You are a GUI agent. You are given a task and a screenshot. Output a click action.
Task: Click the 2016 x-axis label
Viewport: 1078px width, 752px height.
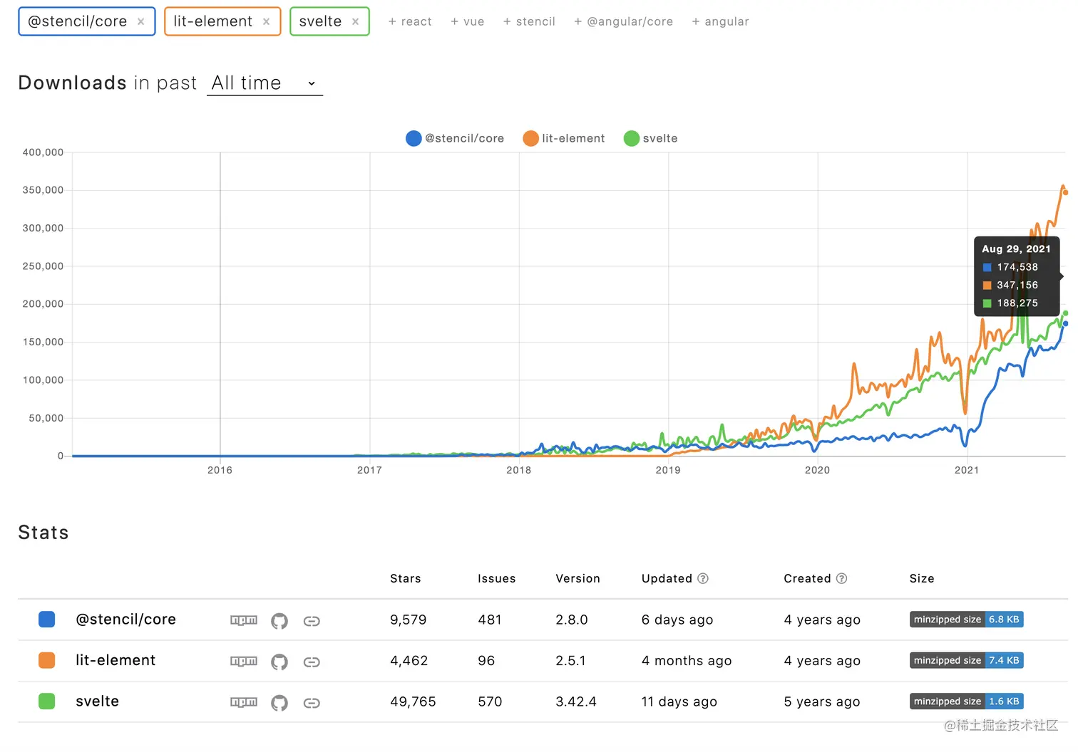click(x=220, y=470)
